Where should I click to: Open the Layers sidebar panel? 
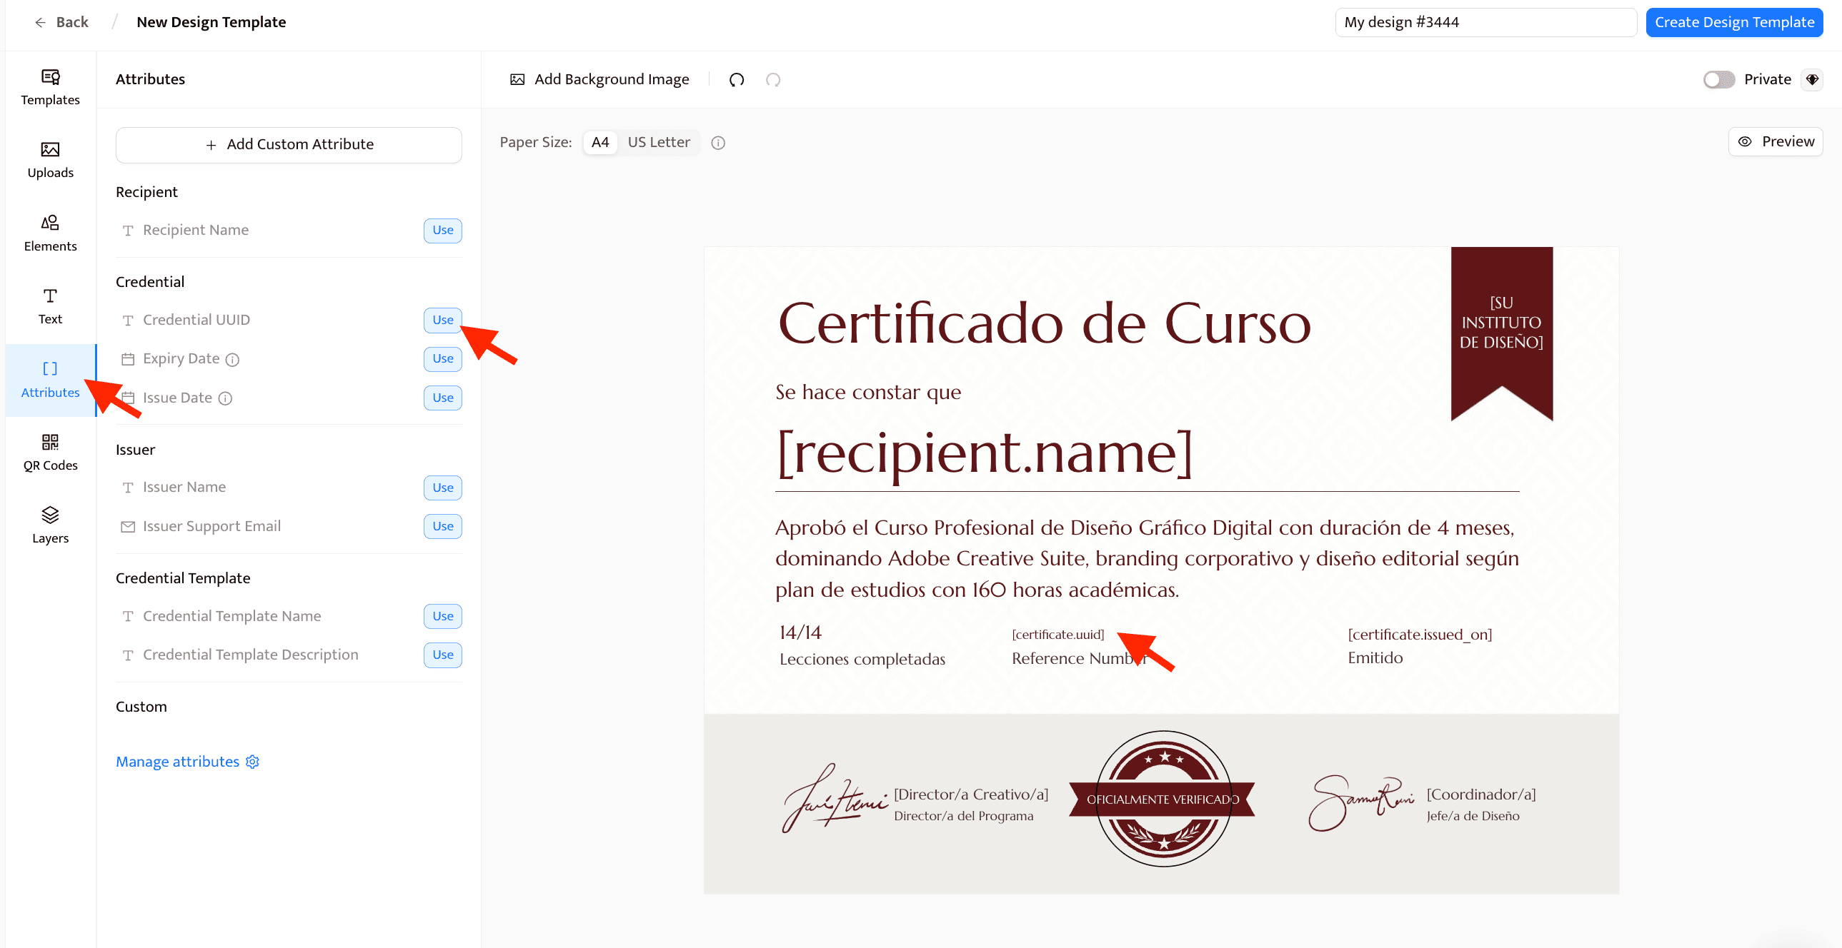click(x=50, y=526)
